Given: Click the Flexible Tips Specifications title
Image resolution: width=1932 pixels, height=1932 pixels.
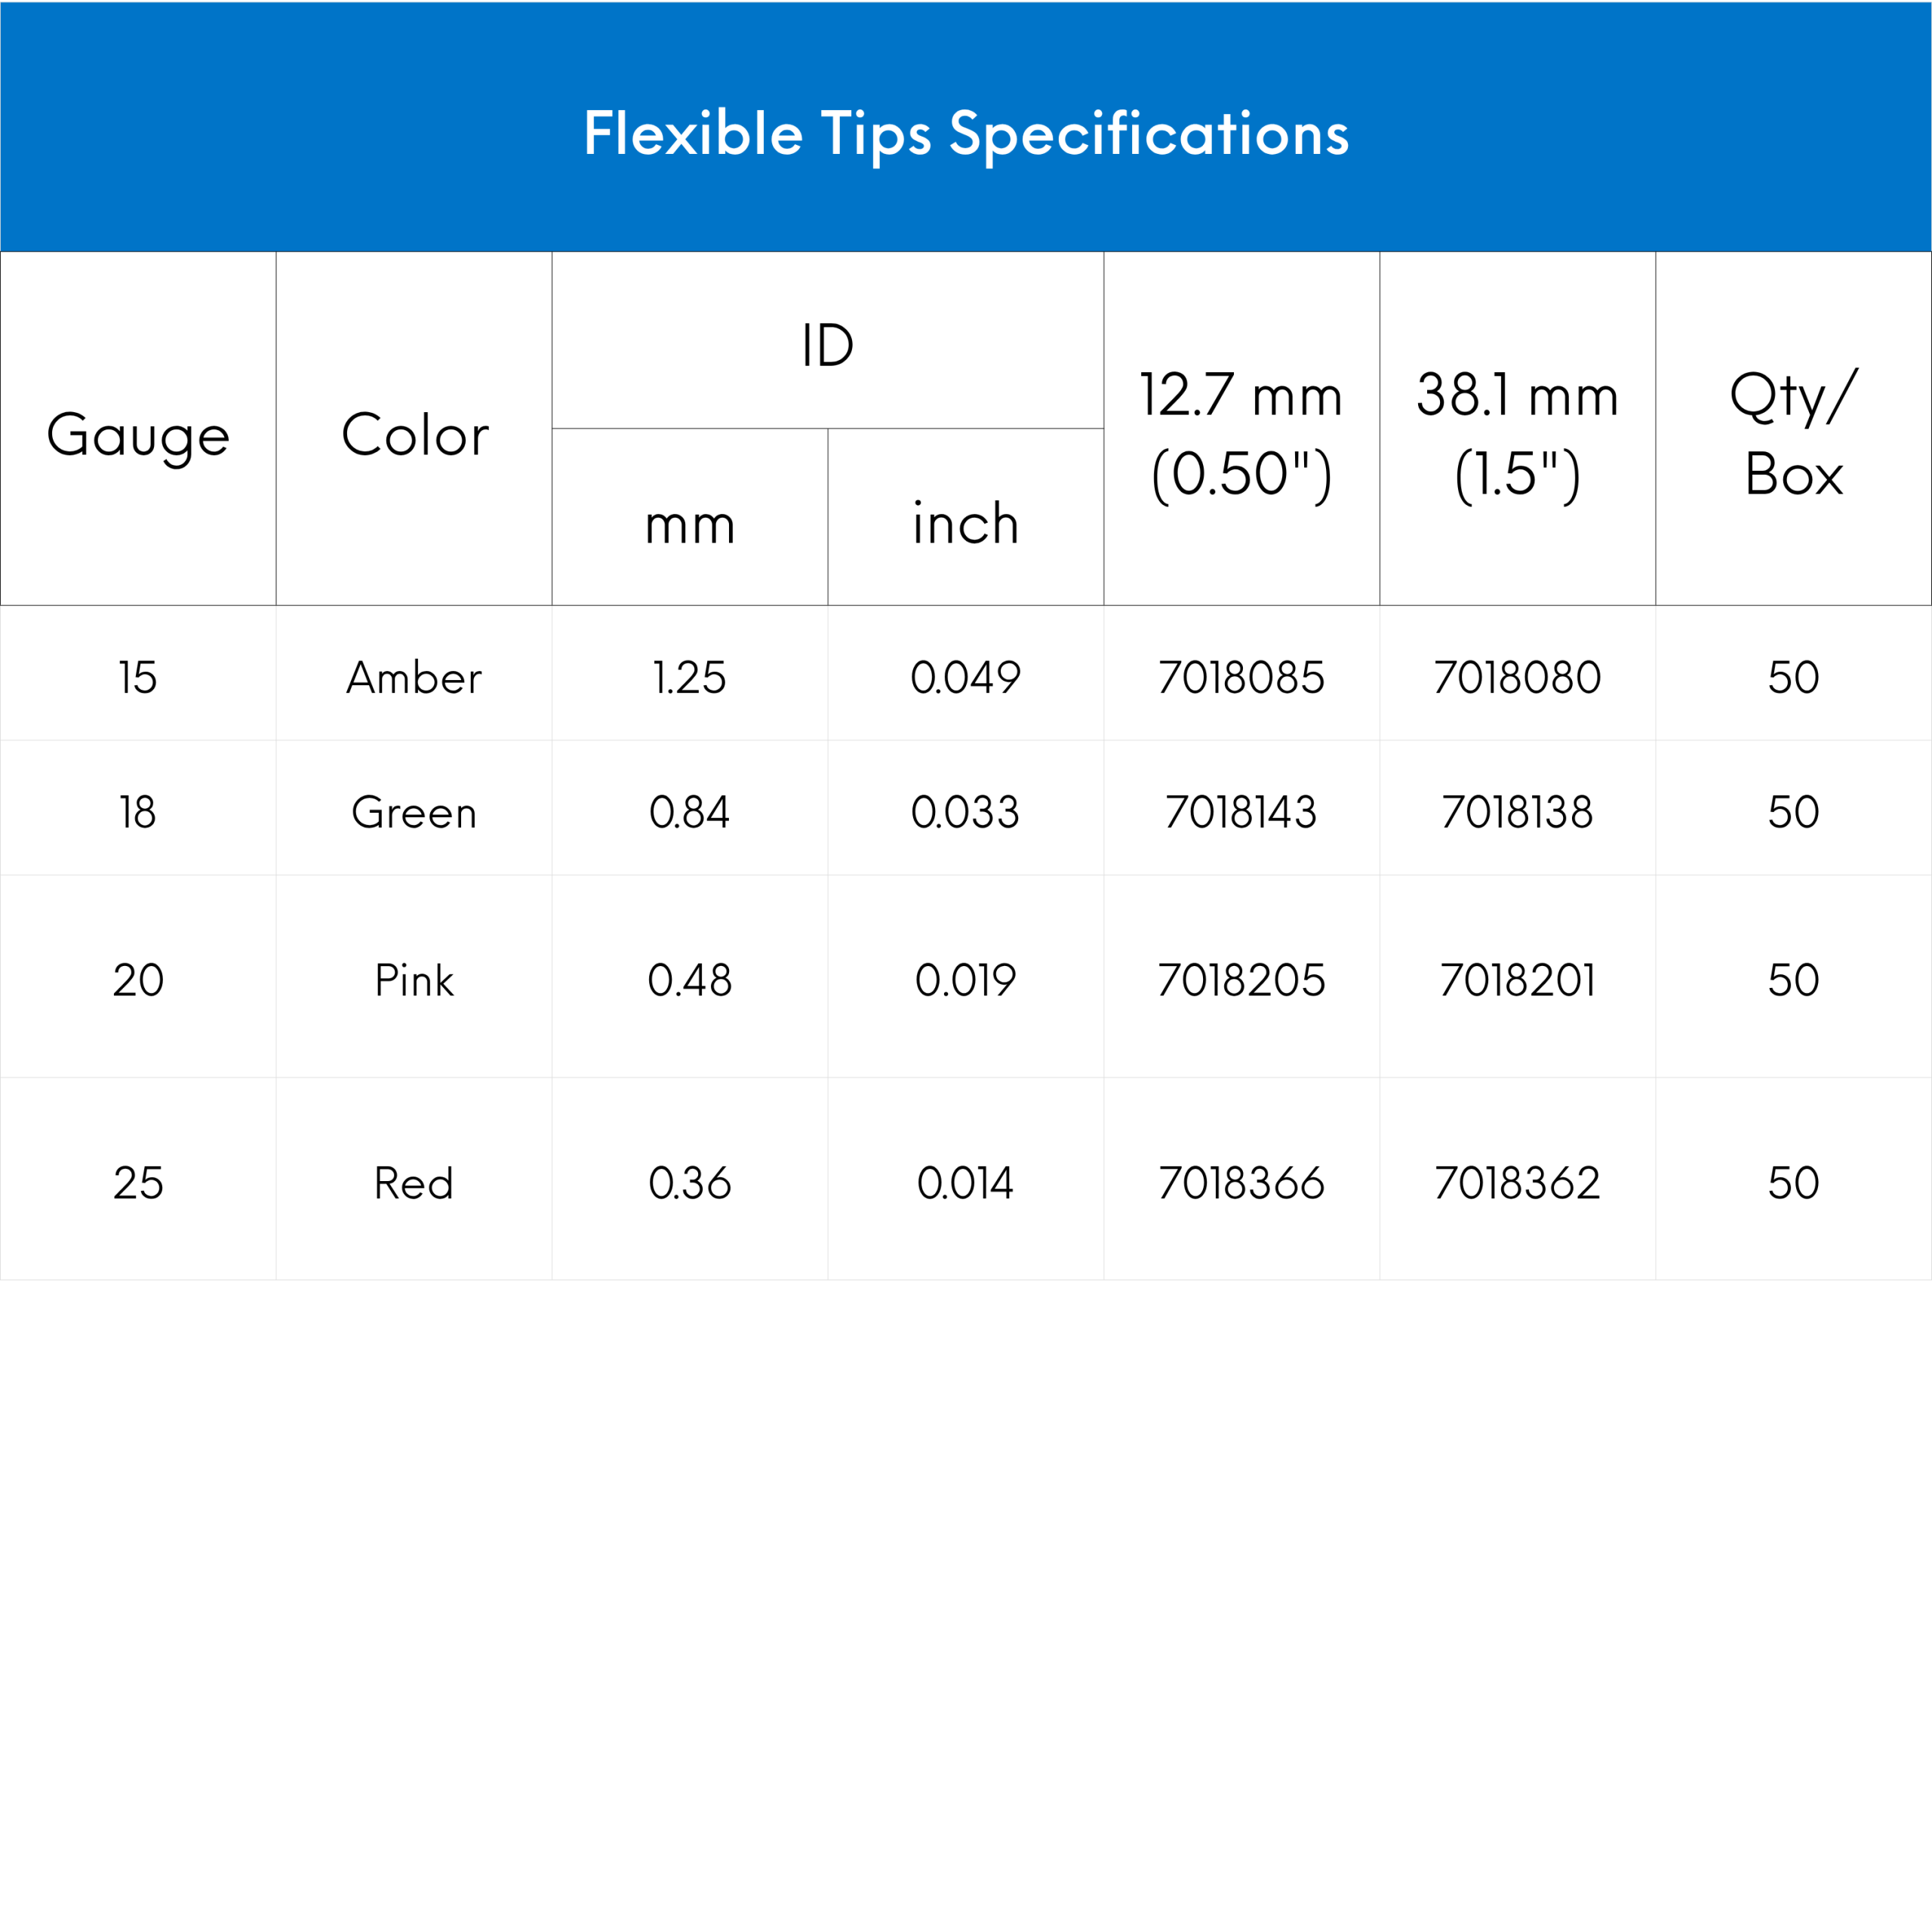Looking at the screenshot, I should (966, 133).
